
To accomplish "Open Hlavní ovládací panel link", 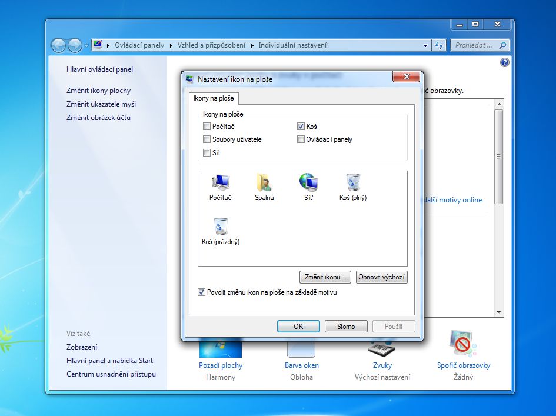I will [99, 69].
